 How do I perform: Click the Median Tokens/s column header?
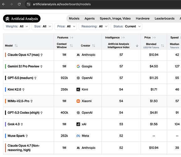tap(174, 46)
